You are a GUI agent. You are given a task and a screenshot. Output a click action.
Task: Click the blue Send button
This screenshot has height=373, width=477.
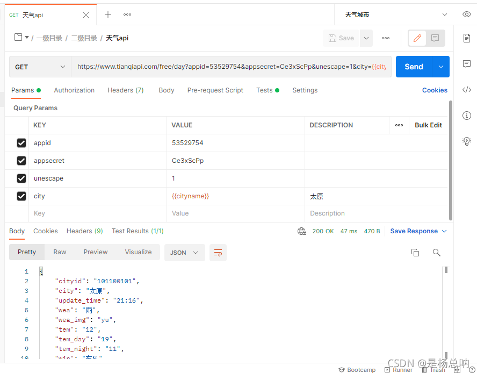[x=414, y=67]
